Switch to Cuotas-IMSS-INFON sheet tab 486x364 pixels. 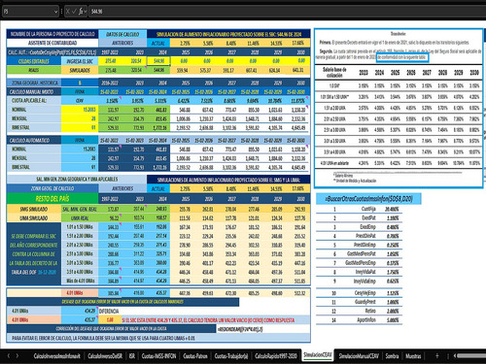[x=158, y=356]
